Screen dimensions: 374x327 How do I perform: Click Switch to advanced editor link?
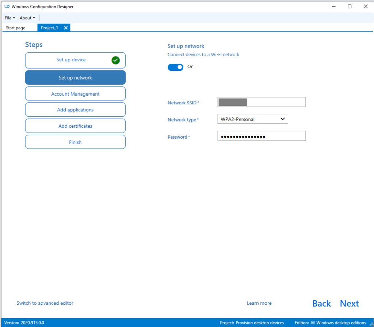(x=45, y=303)
